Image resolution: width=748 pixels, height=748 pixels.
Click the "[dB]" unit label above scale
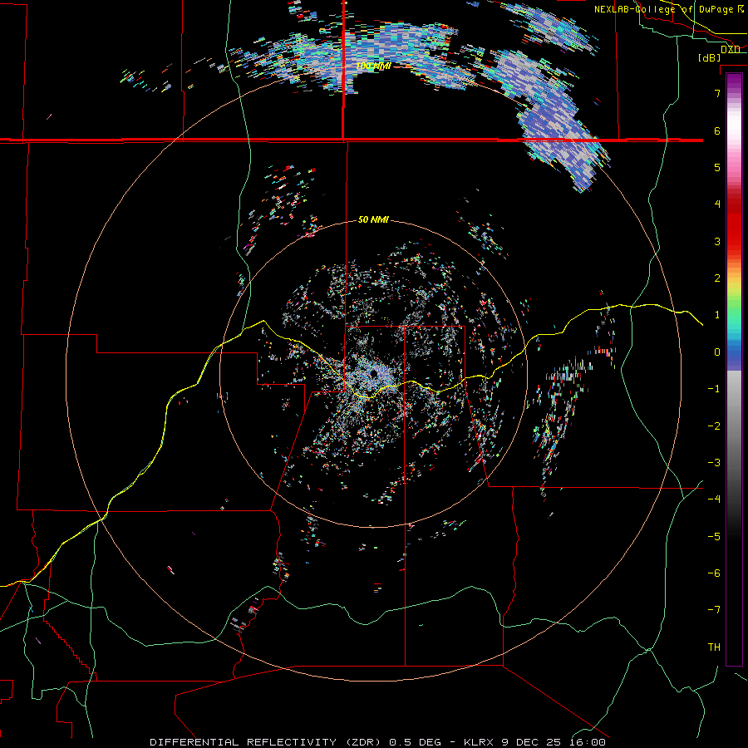pyautogui.click(x=710, y=57)
